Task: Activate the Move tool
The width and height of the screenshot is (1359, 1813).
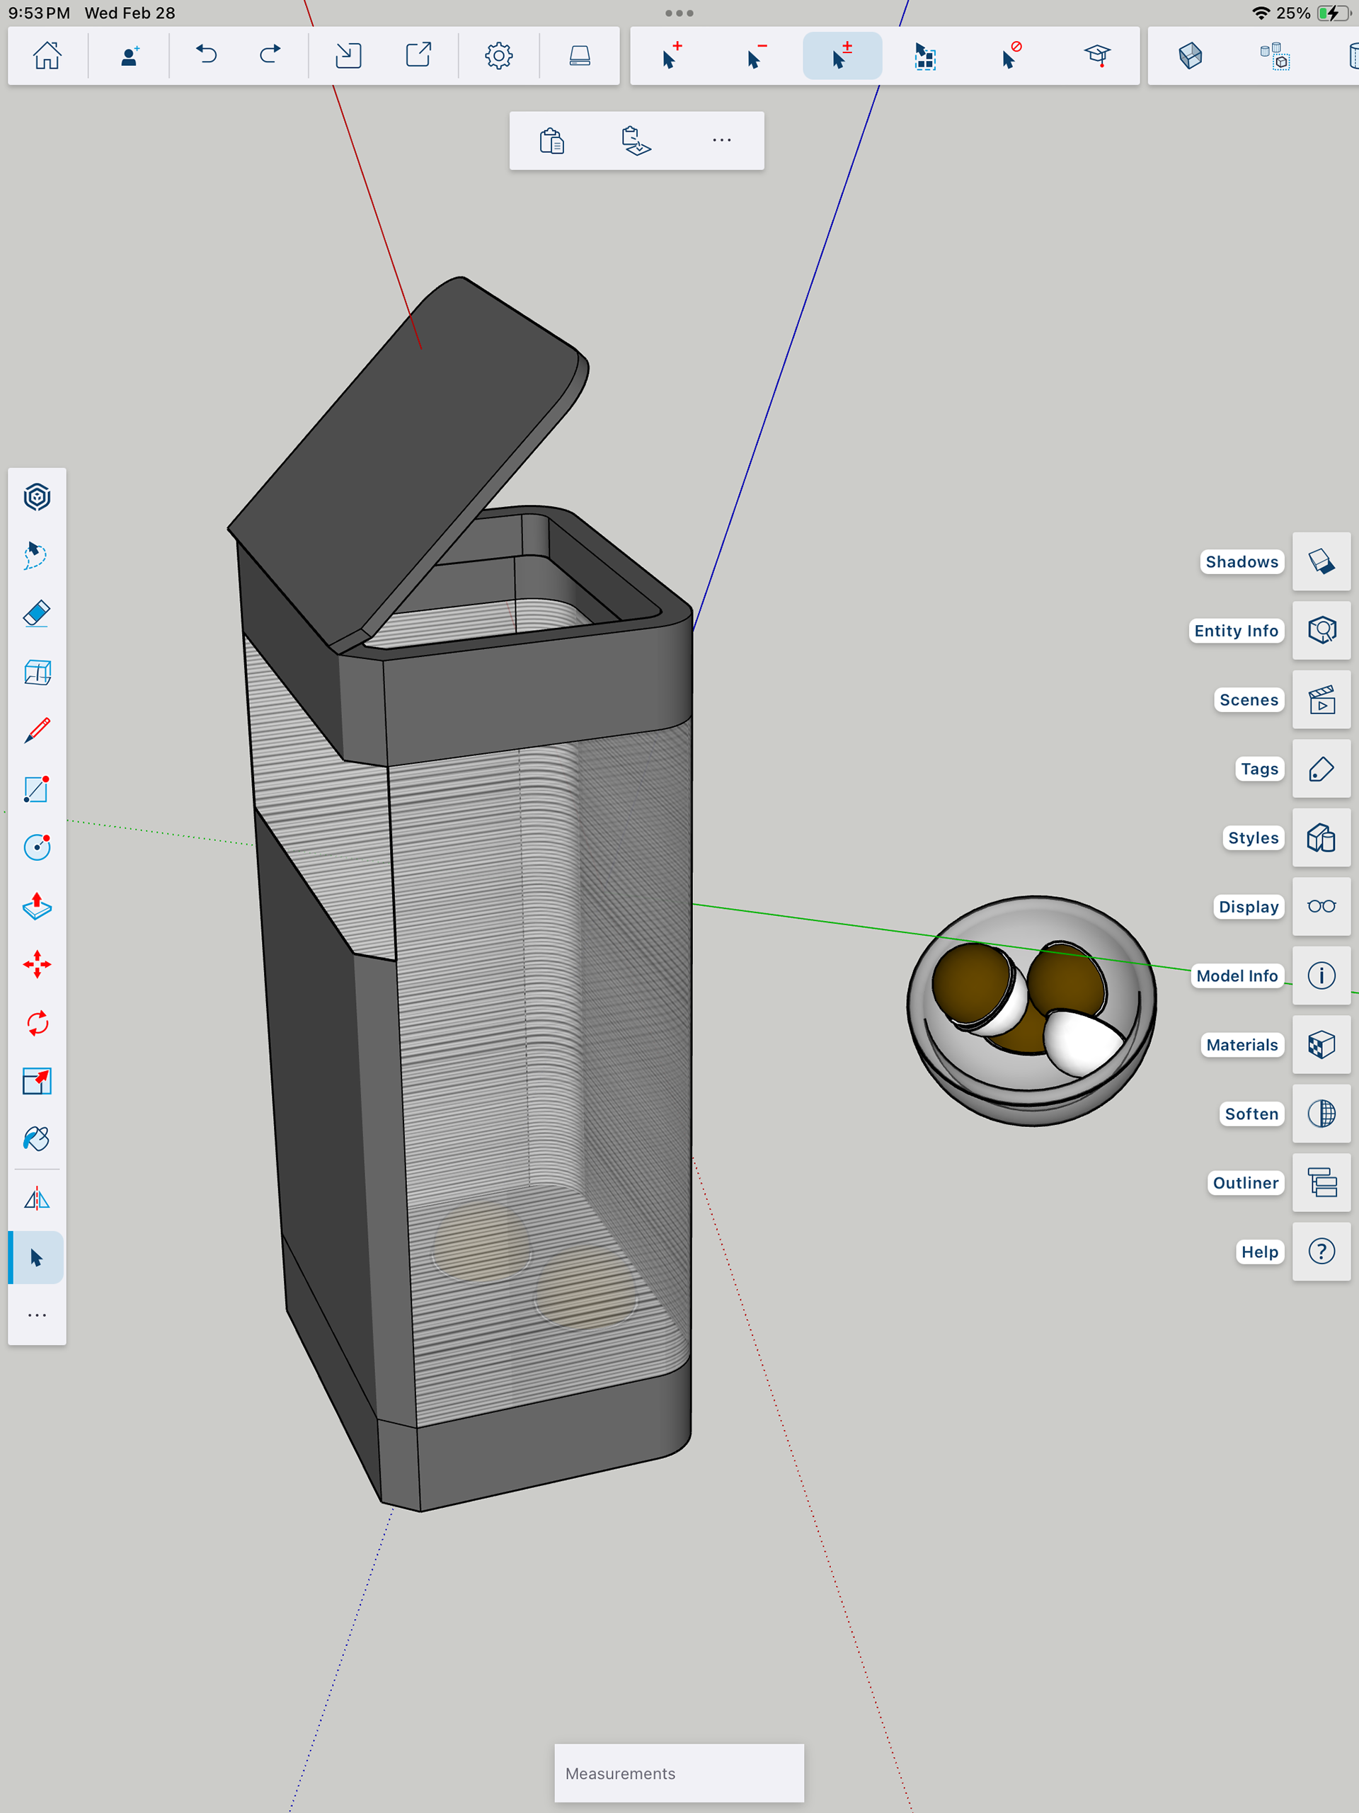Action: coord(37,964)
